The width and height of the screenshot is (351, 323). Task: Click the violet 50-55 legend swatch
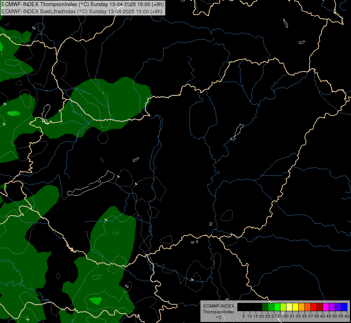click(338, 307)
